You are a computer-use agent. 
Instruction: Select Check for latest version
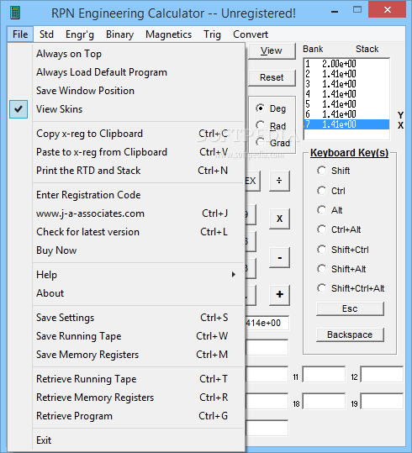pos(126,232)
